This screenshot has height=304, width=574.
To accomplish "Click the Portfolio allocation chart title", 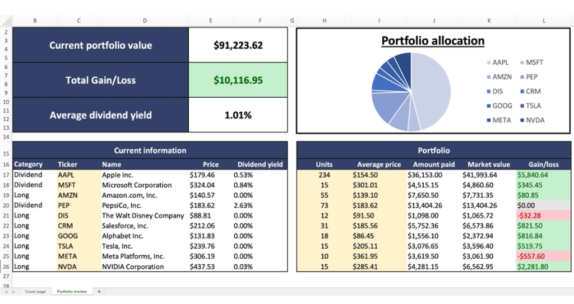I will click(x=432, y=41).
